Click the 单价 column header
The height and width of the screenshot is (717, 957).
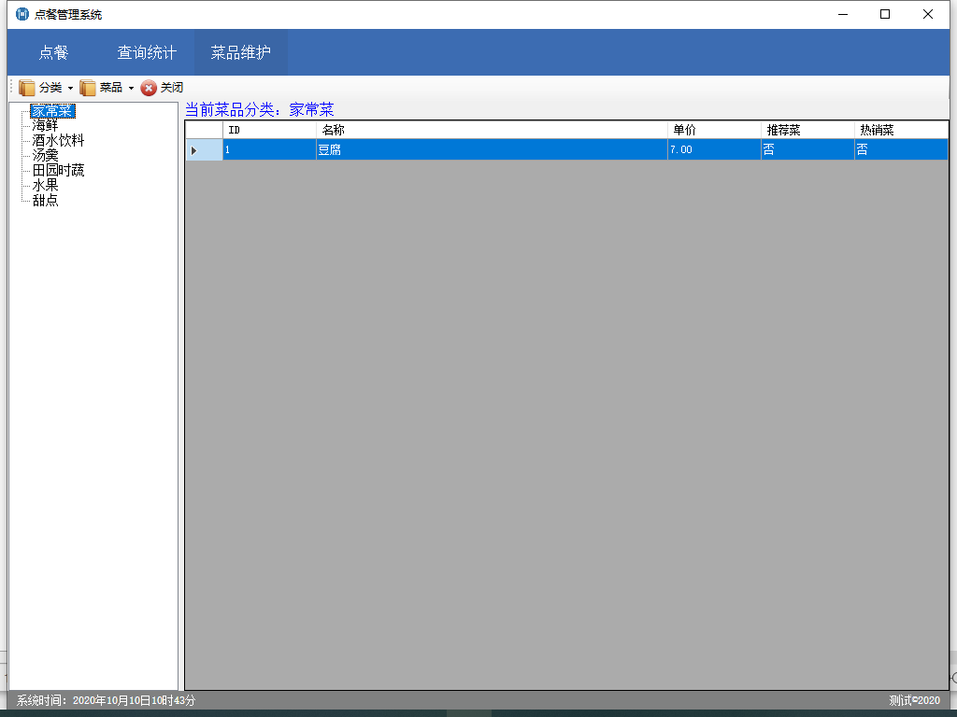pyautogui.click(x=714, y=130)
